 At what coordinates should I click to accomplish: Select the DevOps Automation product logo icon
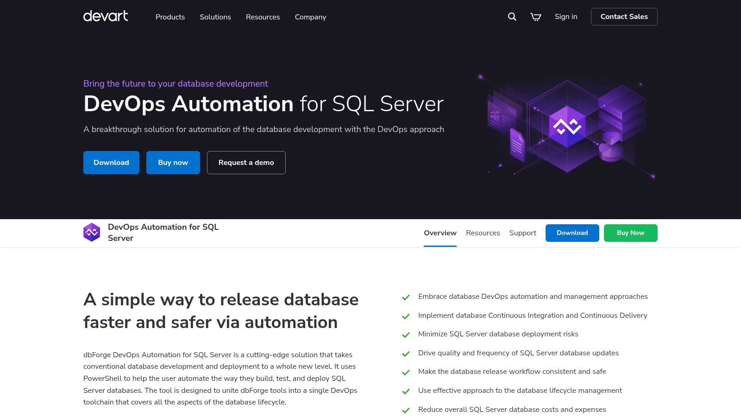point(92,232)
